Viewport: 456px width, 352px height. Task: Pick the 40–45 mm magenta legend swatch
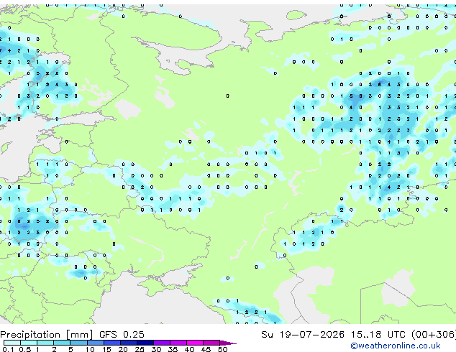[195, 343]
